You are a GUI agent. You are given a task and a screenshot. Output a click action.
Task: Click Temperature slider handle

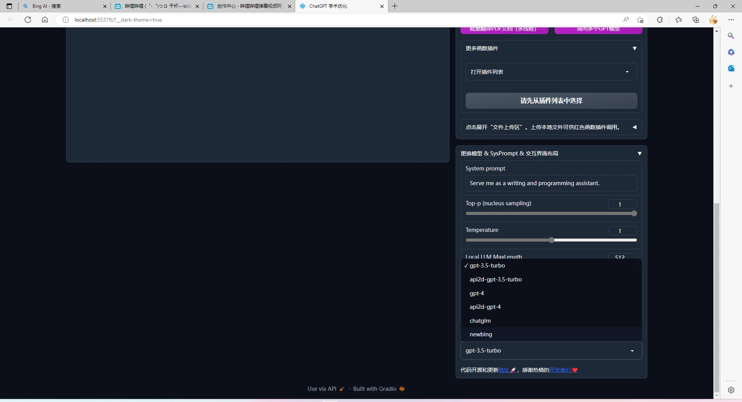tap(551, 240)
